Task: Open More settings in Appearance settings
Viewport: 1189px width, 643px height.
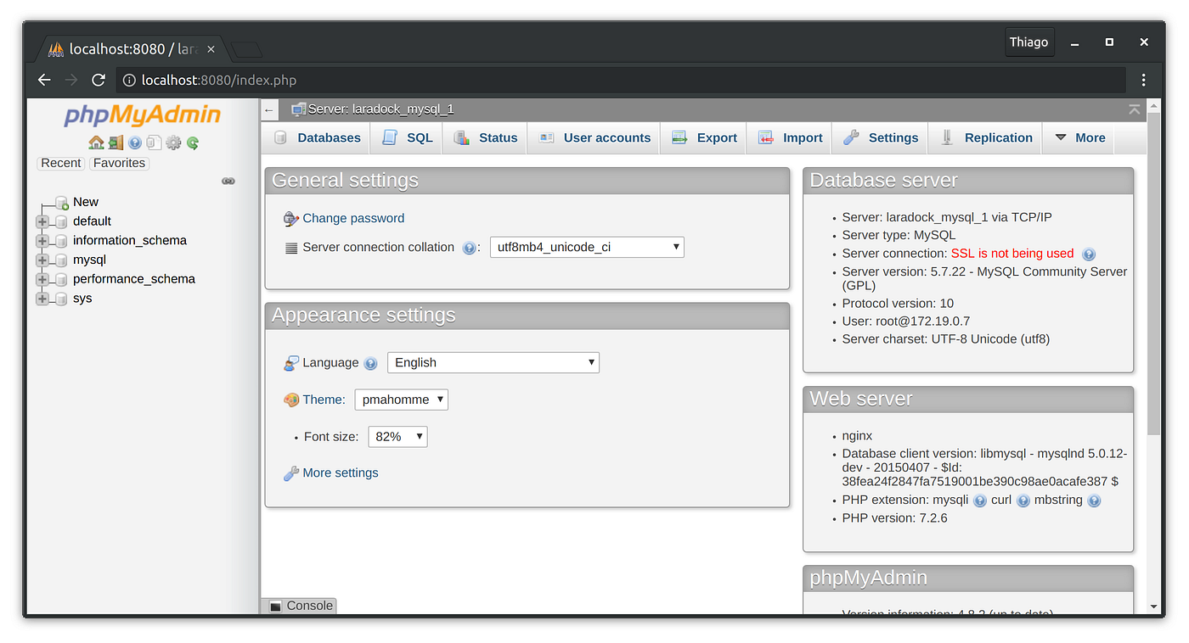Action: (x=339, y=472)
